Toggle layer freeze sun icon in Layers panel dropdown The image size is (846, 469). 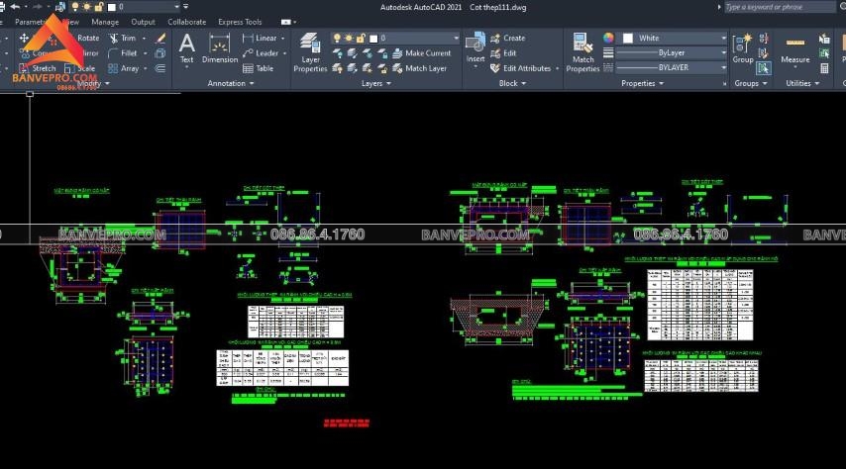tap(349, 38)
